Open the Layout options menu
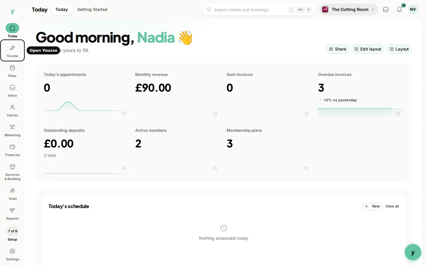This screenshot has height=266, width=426. coord(399,49)
